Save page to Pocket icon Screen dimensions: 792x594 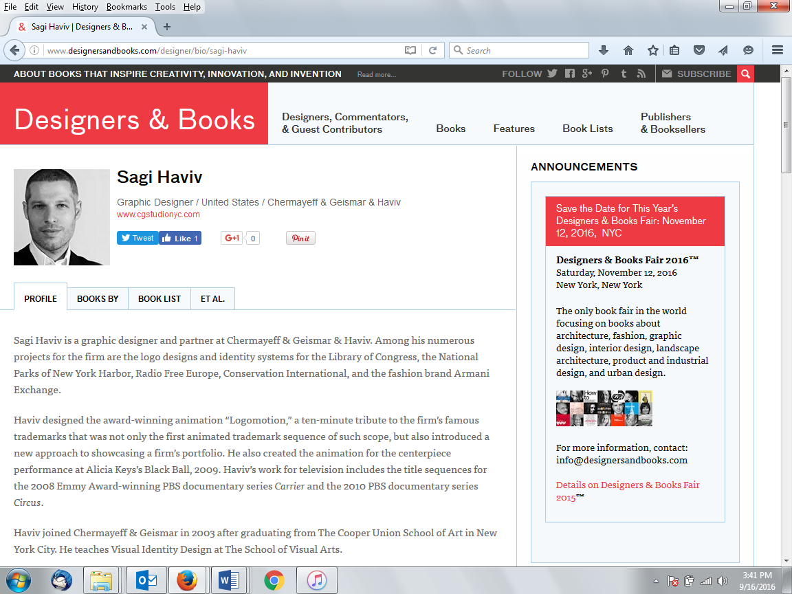click(x=699, y=50)
